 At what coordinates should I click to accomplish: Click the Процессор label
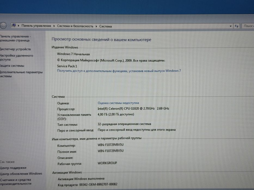pyautogui.click(x=66, y=109)
